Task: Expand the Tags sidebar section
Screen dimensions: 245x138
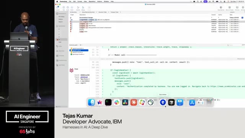Action: coord(60,46)
